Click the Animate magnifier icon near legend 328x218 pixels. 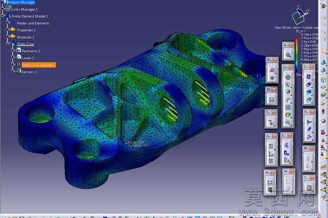[x=288, y=55]
